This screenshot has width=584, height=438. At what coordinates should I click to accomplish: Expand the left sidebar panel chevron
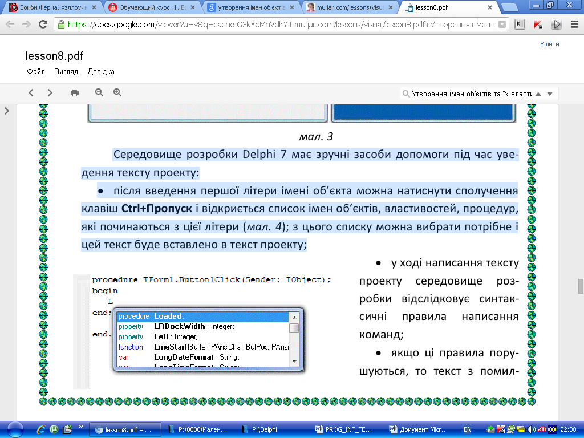click(7, 111)
